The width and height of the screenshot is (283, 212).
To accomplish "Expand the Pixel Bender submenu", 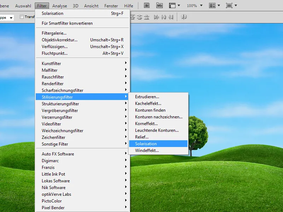I will pyautogui.click(x=82, y=208).
